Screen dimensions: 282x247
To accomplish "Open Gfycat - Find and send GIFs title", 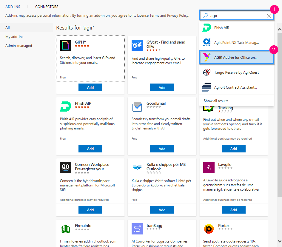I will point(166,44).
